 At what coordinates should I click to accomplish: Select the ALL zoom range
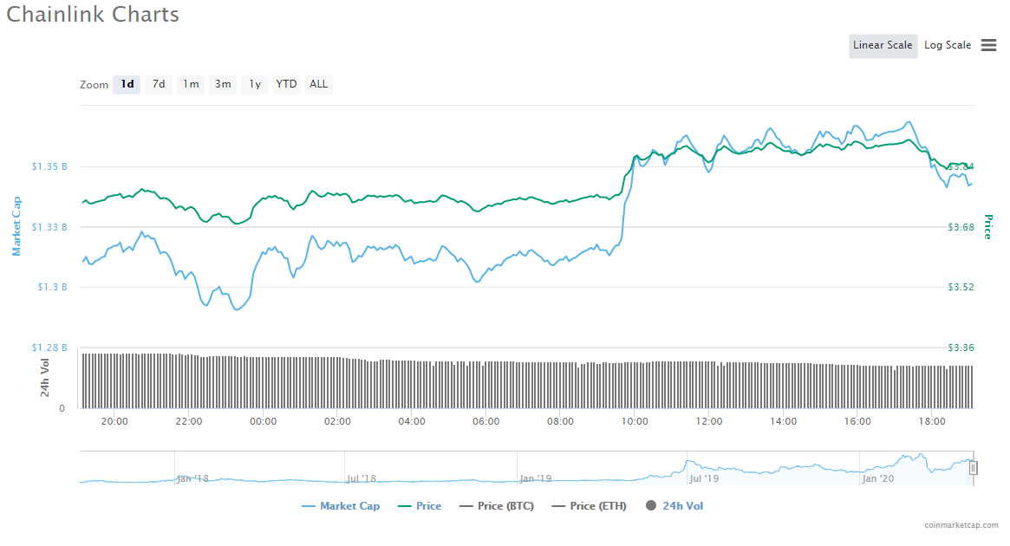(x=318, y=84)
